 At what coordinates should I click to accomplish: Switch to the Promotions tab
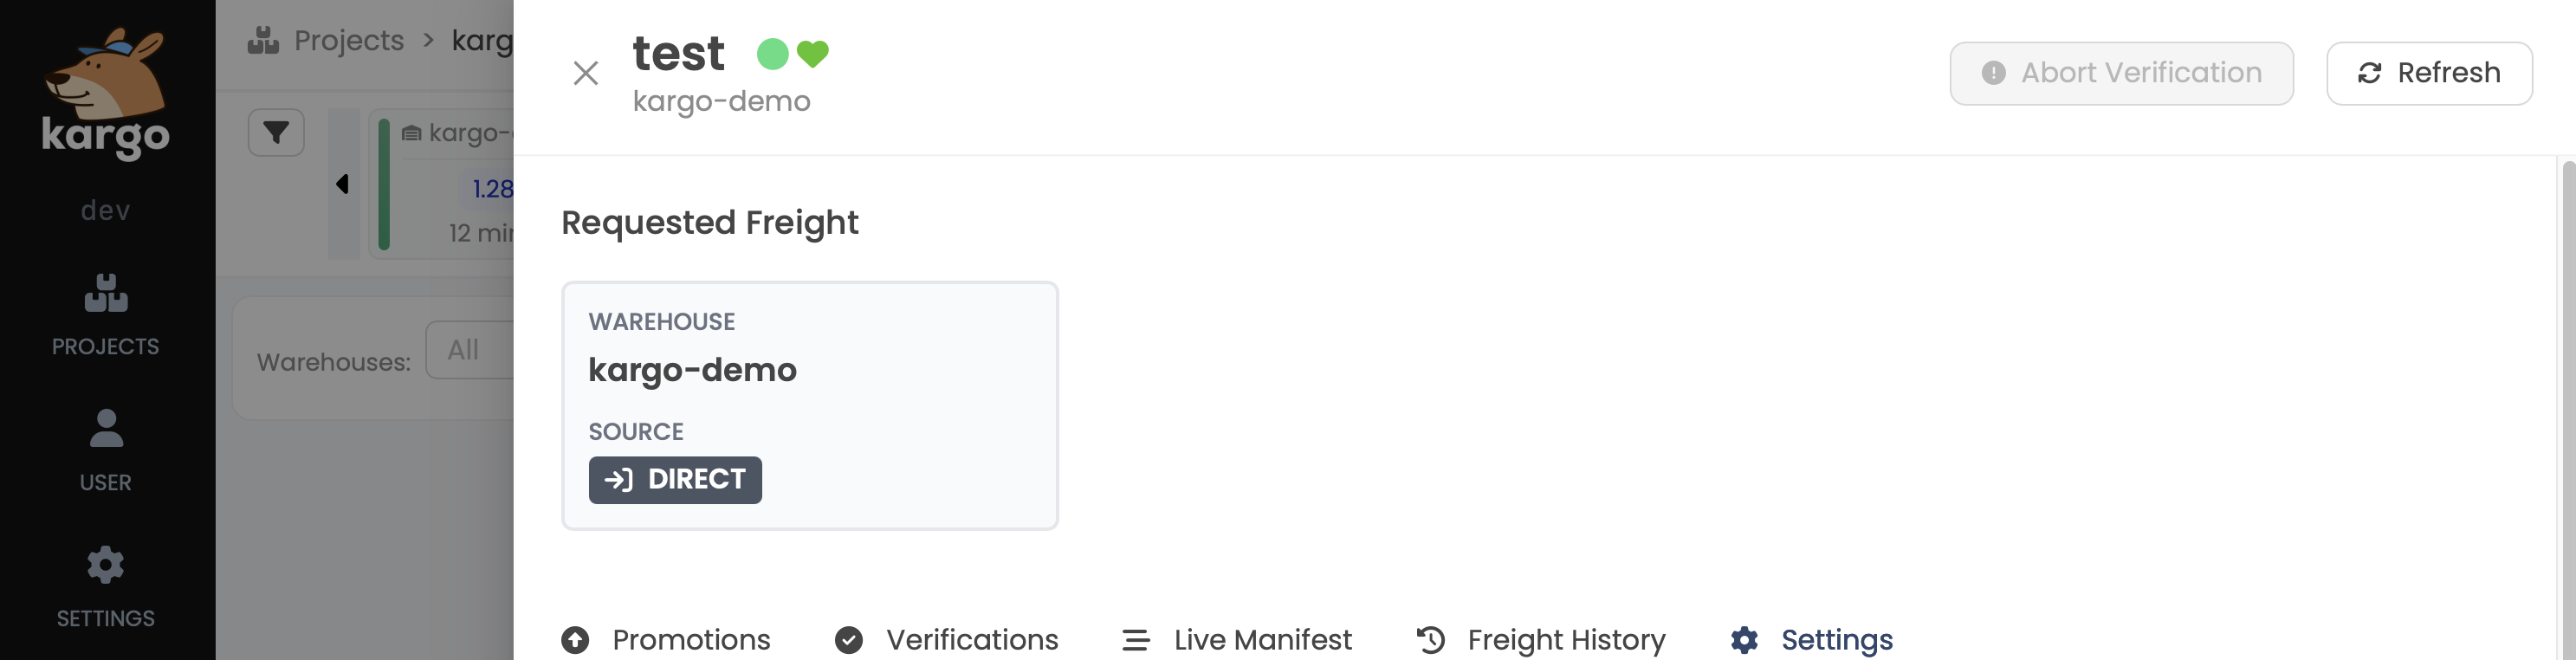pyautogui.click(x=666, y=639)
